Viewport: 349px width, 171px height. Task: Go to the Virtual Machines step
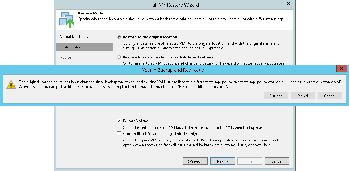pos(74,37)
